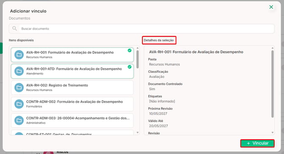Click the Revisão label in details
The image size is (284, 154).
click(x=154, y=133)
